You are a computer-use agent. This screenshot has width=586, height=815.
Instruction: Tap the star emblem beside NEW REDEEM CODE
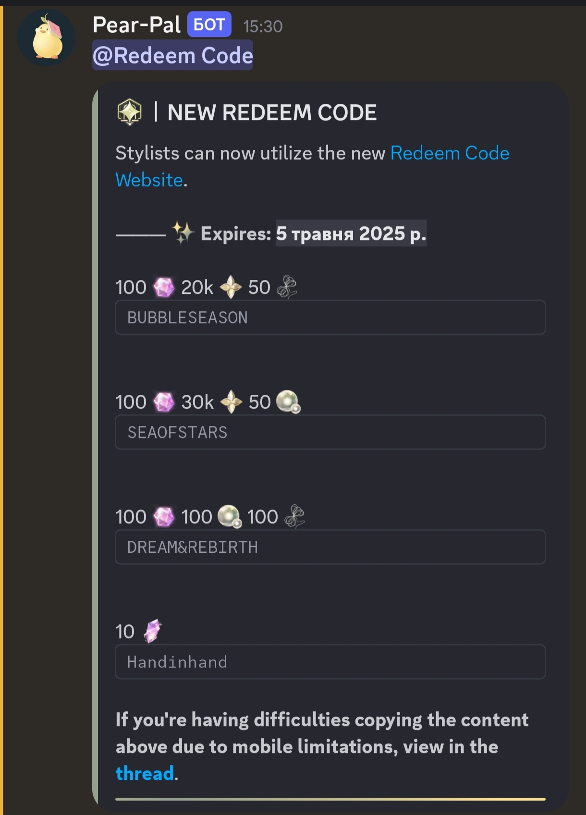(130, 112)
